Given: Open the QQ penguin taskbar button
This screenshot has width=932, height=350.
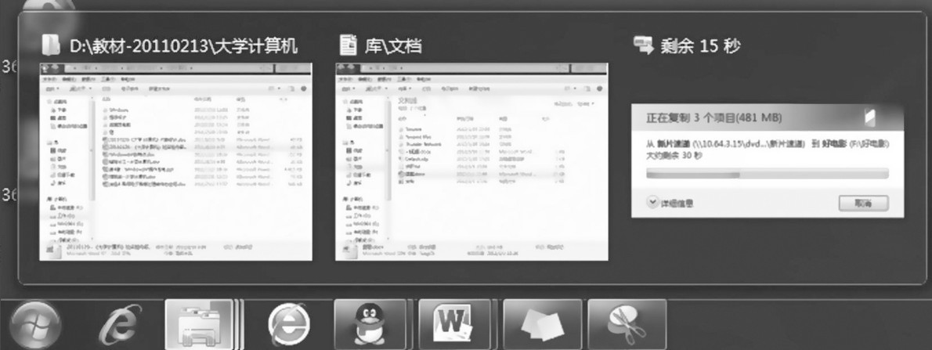Looking at the screenshot, I should click(370, 324).
